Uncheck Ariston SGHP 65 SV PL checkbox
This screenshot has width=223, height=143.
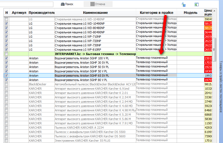[x=6, y=75]
